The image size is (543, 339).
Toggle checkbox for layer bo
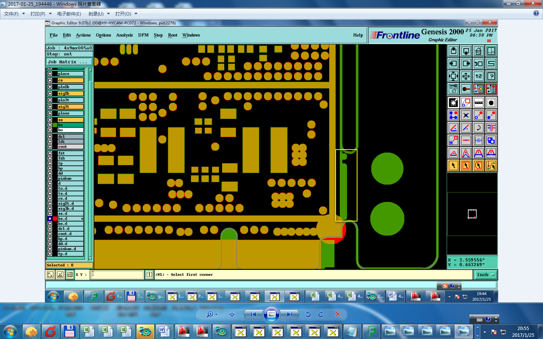pos(50,130)
